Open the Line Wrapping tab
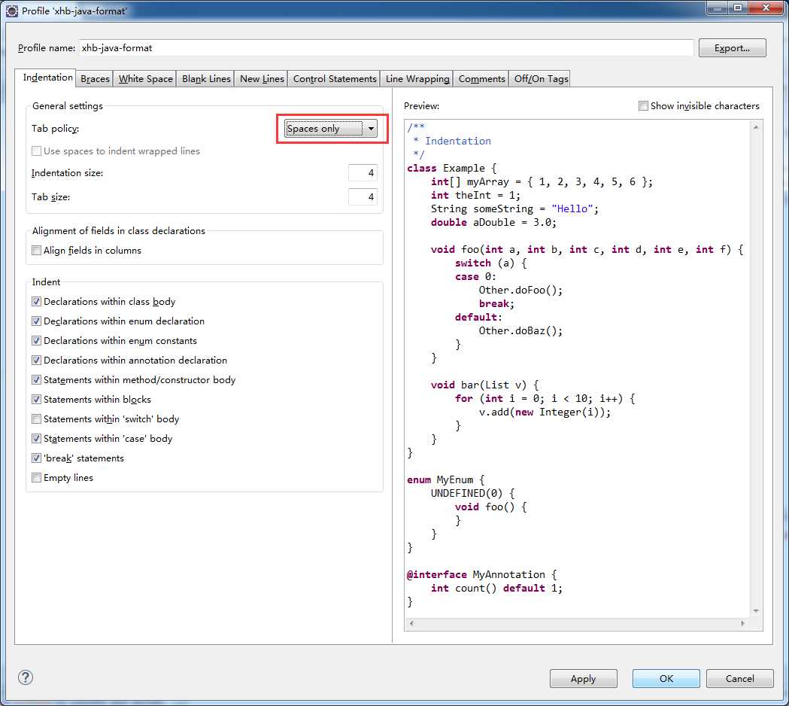789x706 pixels. click(x=417, y=79)
